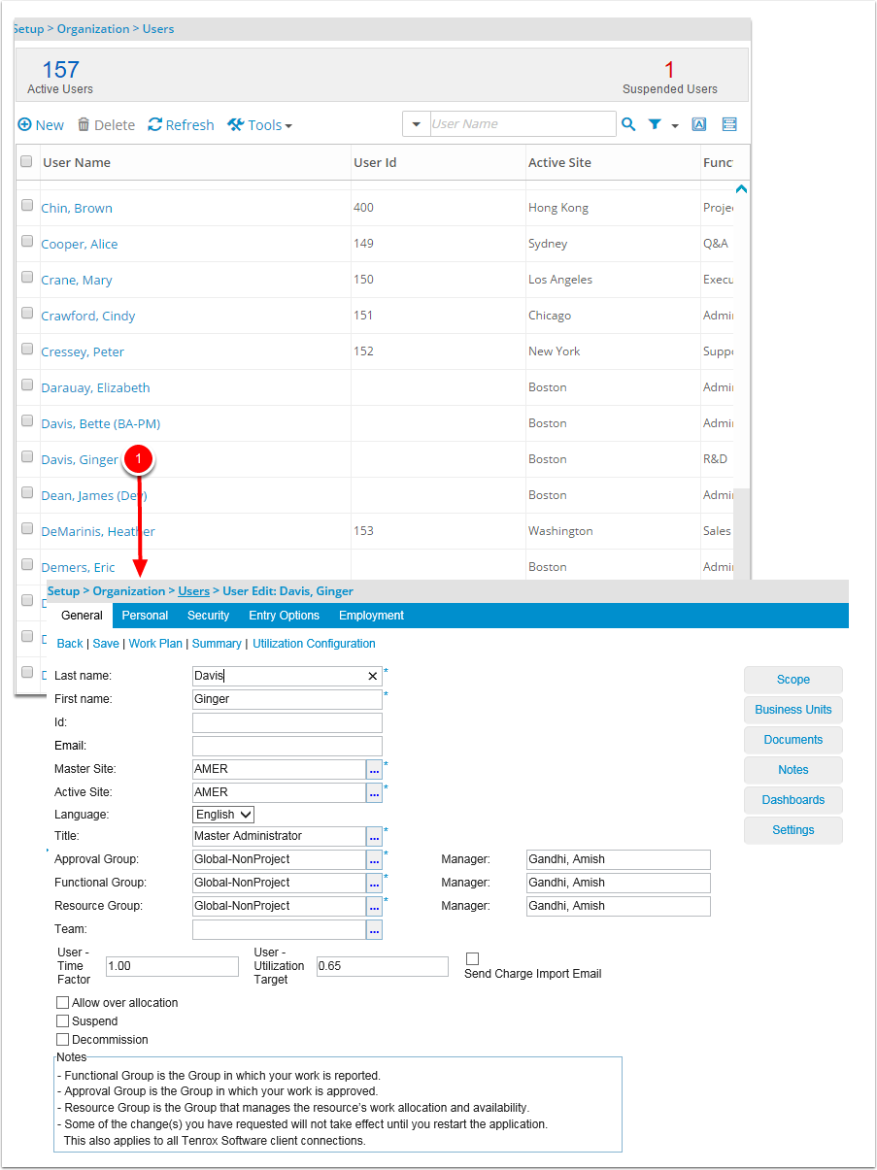
Task: Click the Email input field
Action: [x=287, y=746]
